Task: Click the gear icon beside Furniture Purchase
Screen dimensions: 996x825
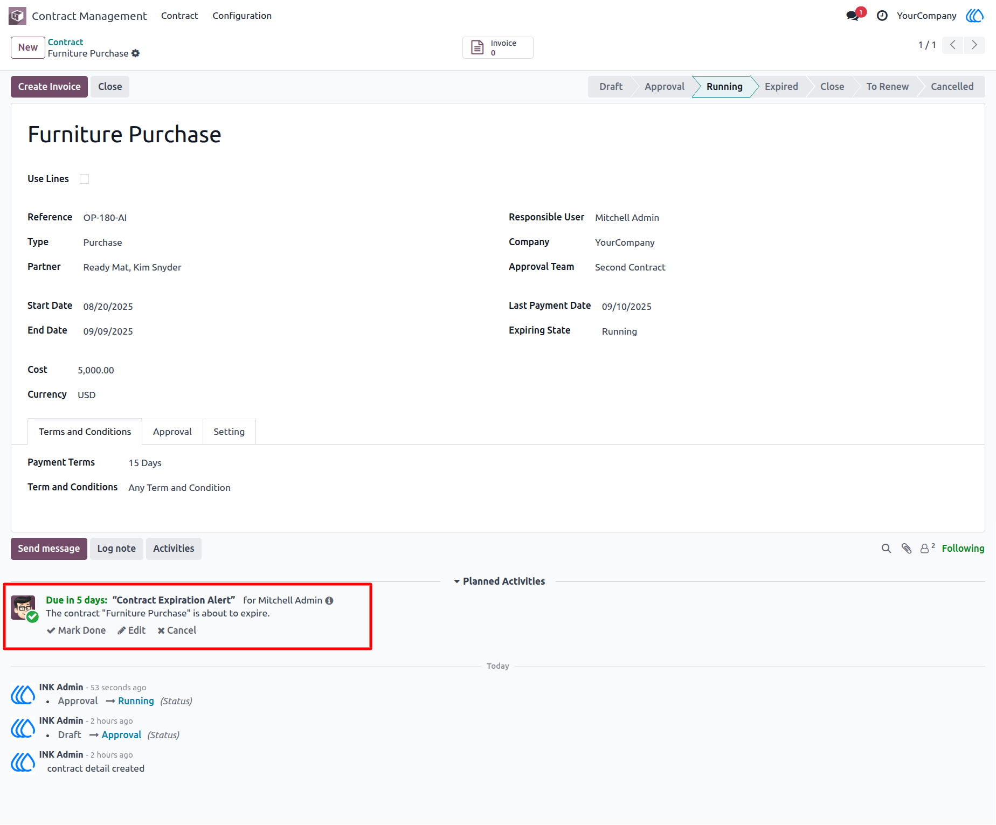Action: [136, 53]
